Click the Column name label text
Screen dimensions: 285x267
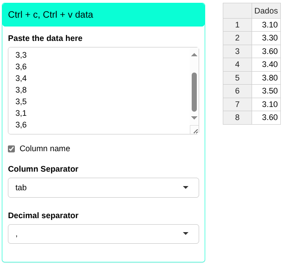(x=45, y=149)
